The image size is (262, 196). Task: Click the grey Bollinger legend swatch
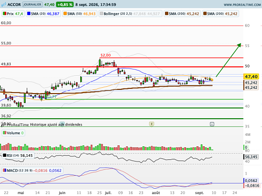pos(102,14)
